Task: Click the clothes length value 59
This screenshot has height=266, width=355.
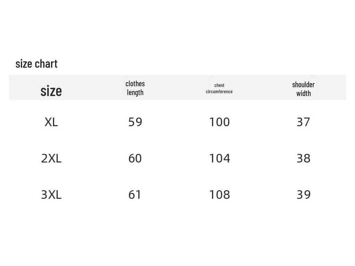Action: [x=135, y=122]
